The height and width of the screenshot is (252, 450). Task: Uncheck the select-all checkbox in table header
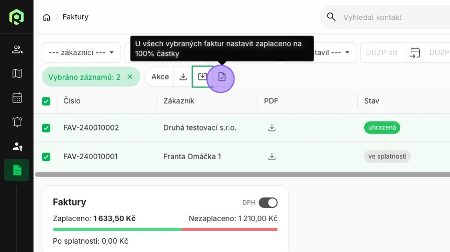[x=46, y=101]
